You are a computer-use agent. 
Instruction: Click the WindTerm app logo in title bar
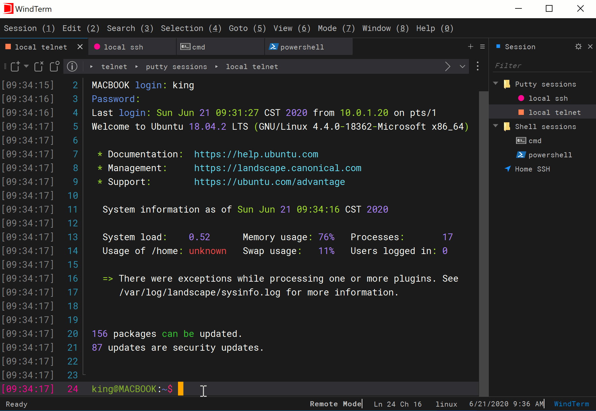click(x=8, y=9)
